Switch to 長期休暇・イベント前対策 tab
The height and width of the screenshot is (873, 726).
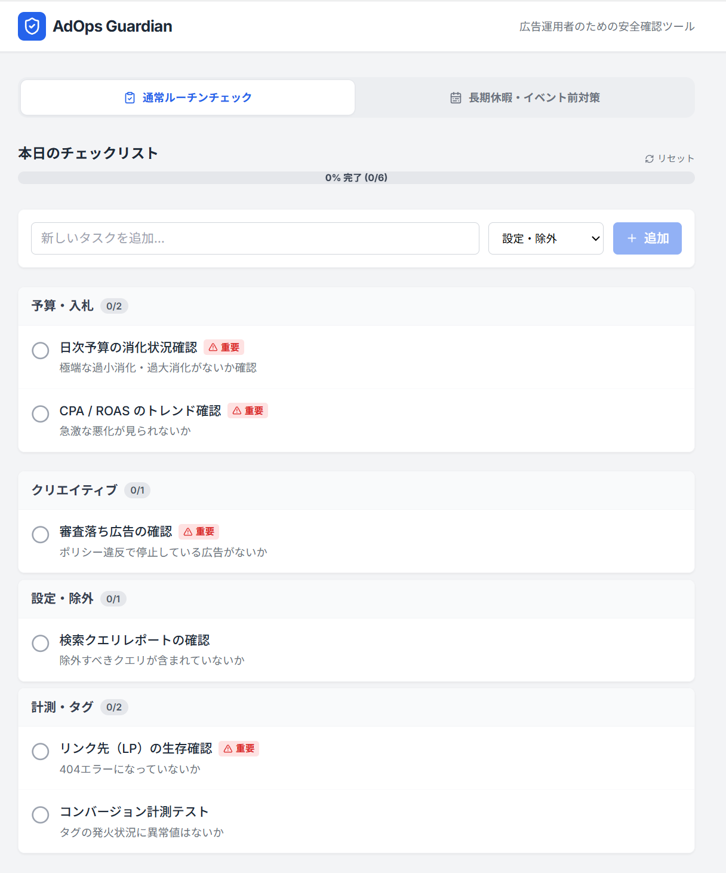click(525, 97)
